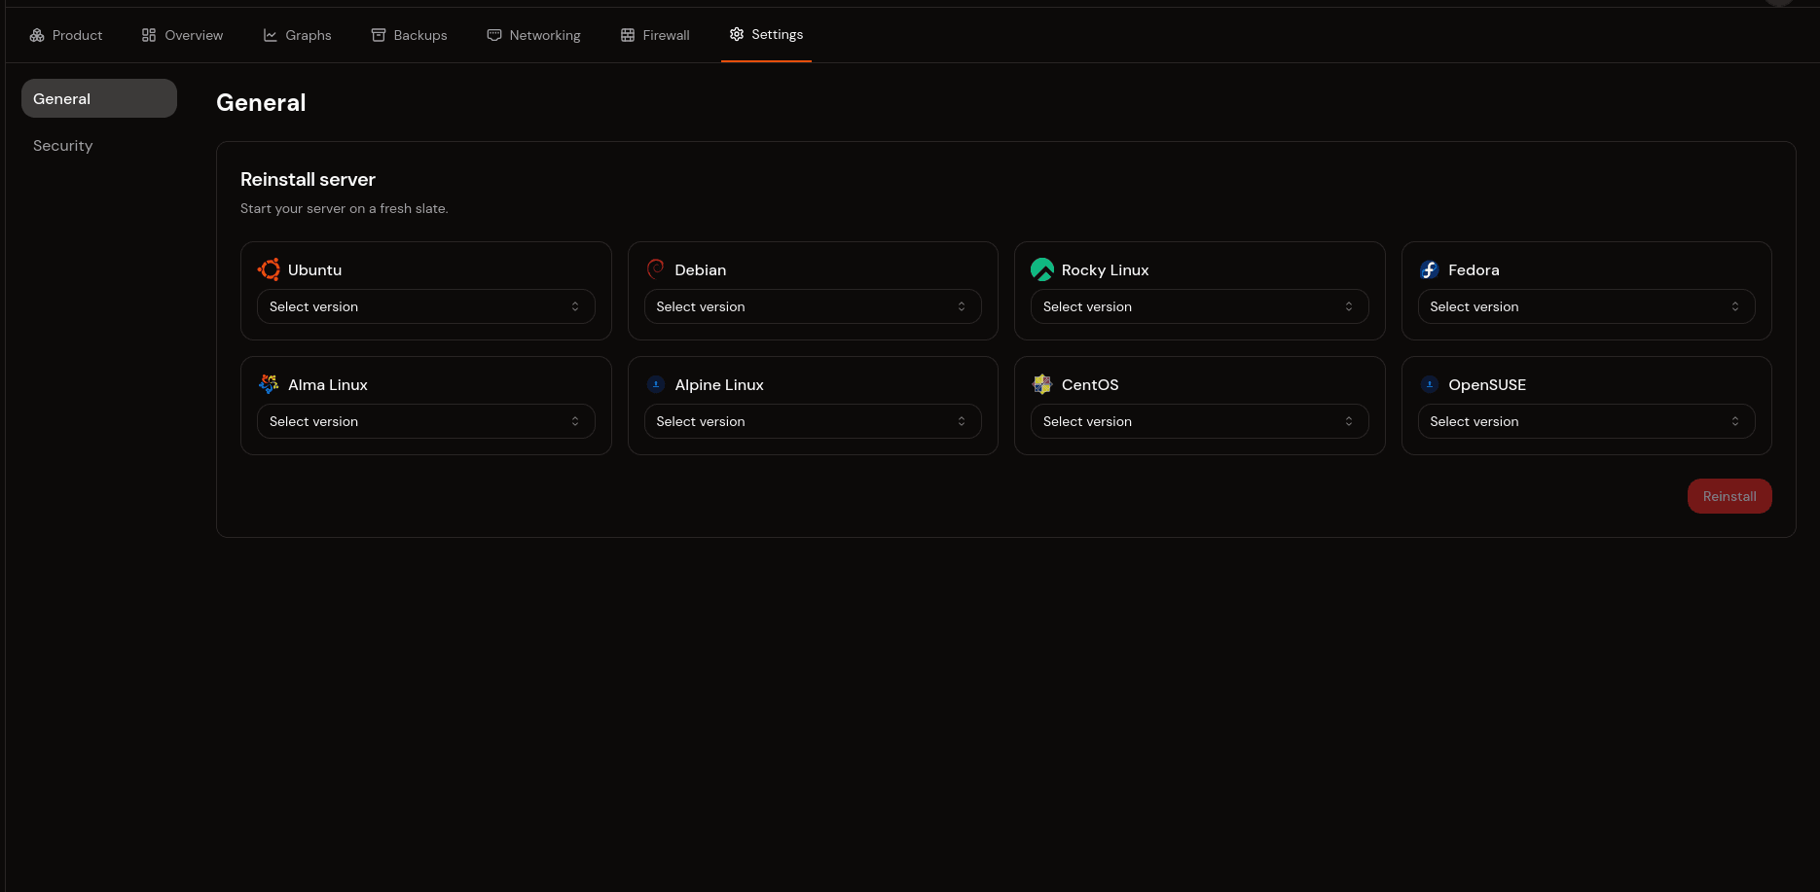Switch to the Graphs tab
Viewport: 1820px width, 892px height.
click(297, 35)
